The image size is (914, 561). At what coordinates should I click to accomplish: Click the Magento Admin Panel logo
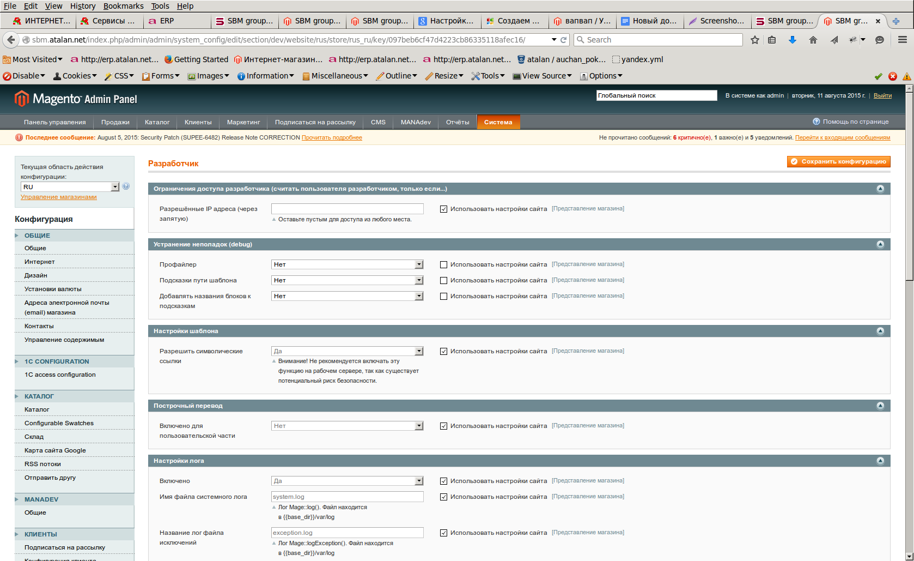[x=76, y=99]
